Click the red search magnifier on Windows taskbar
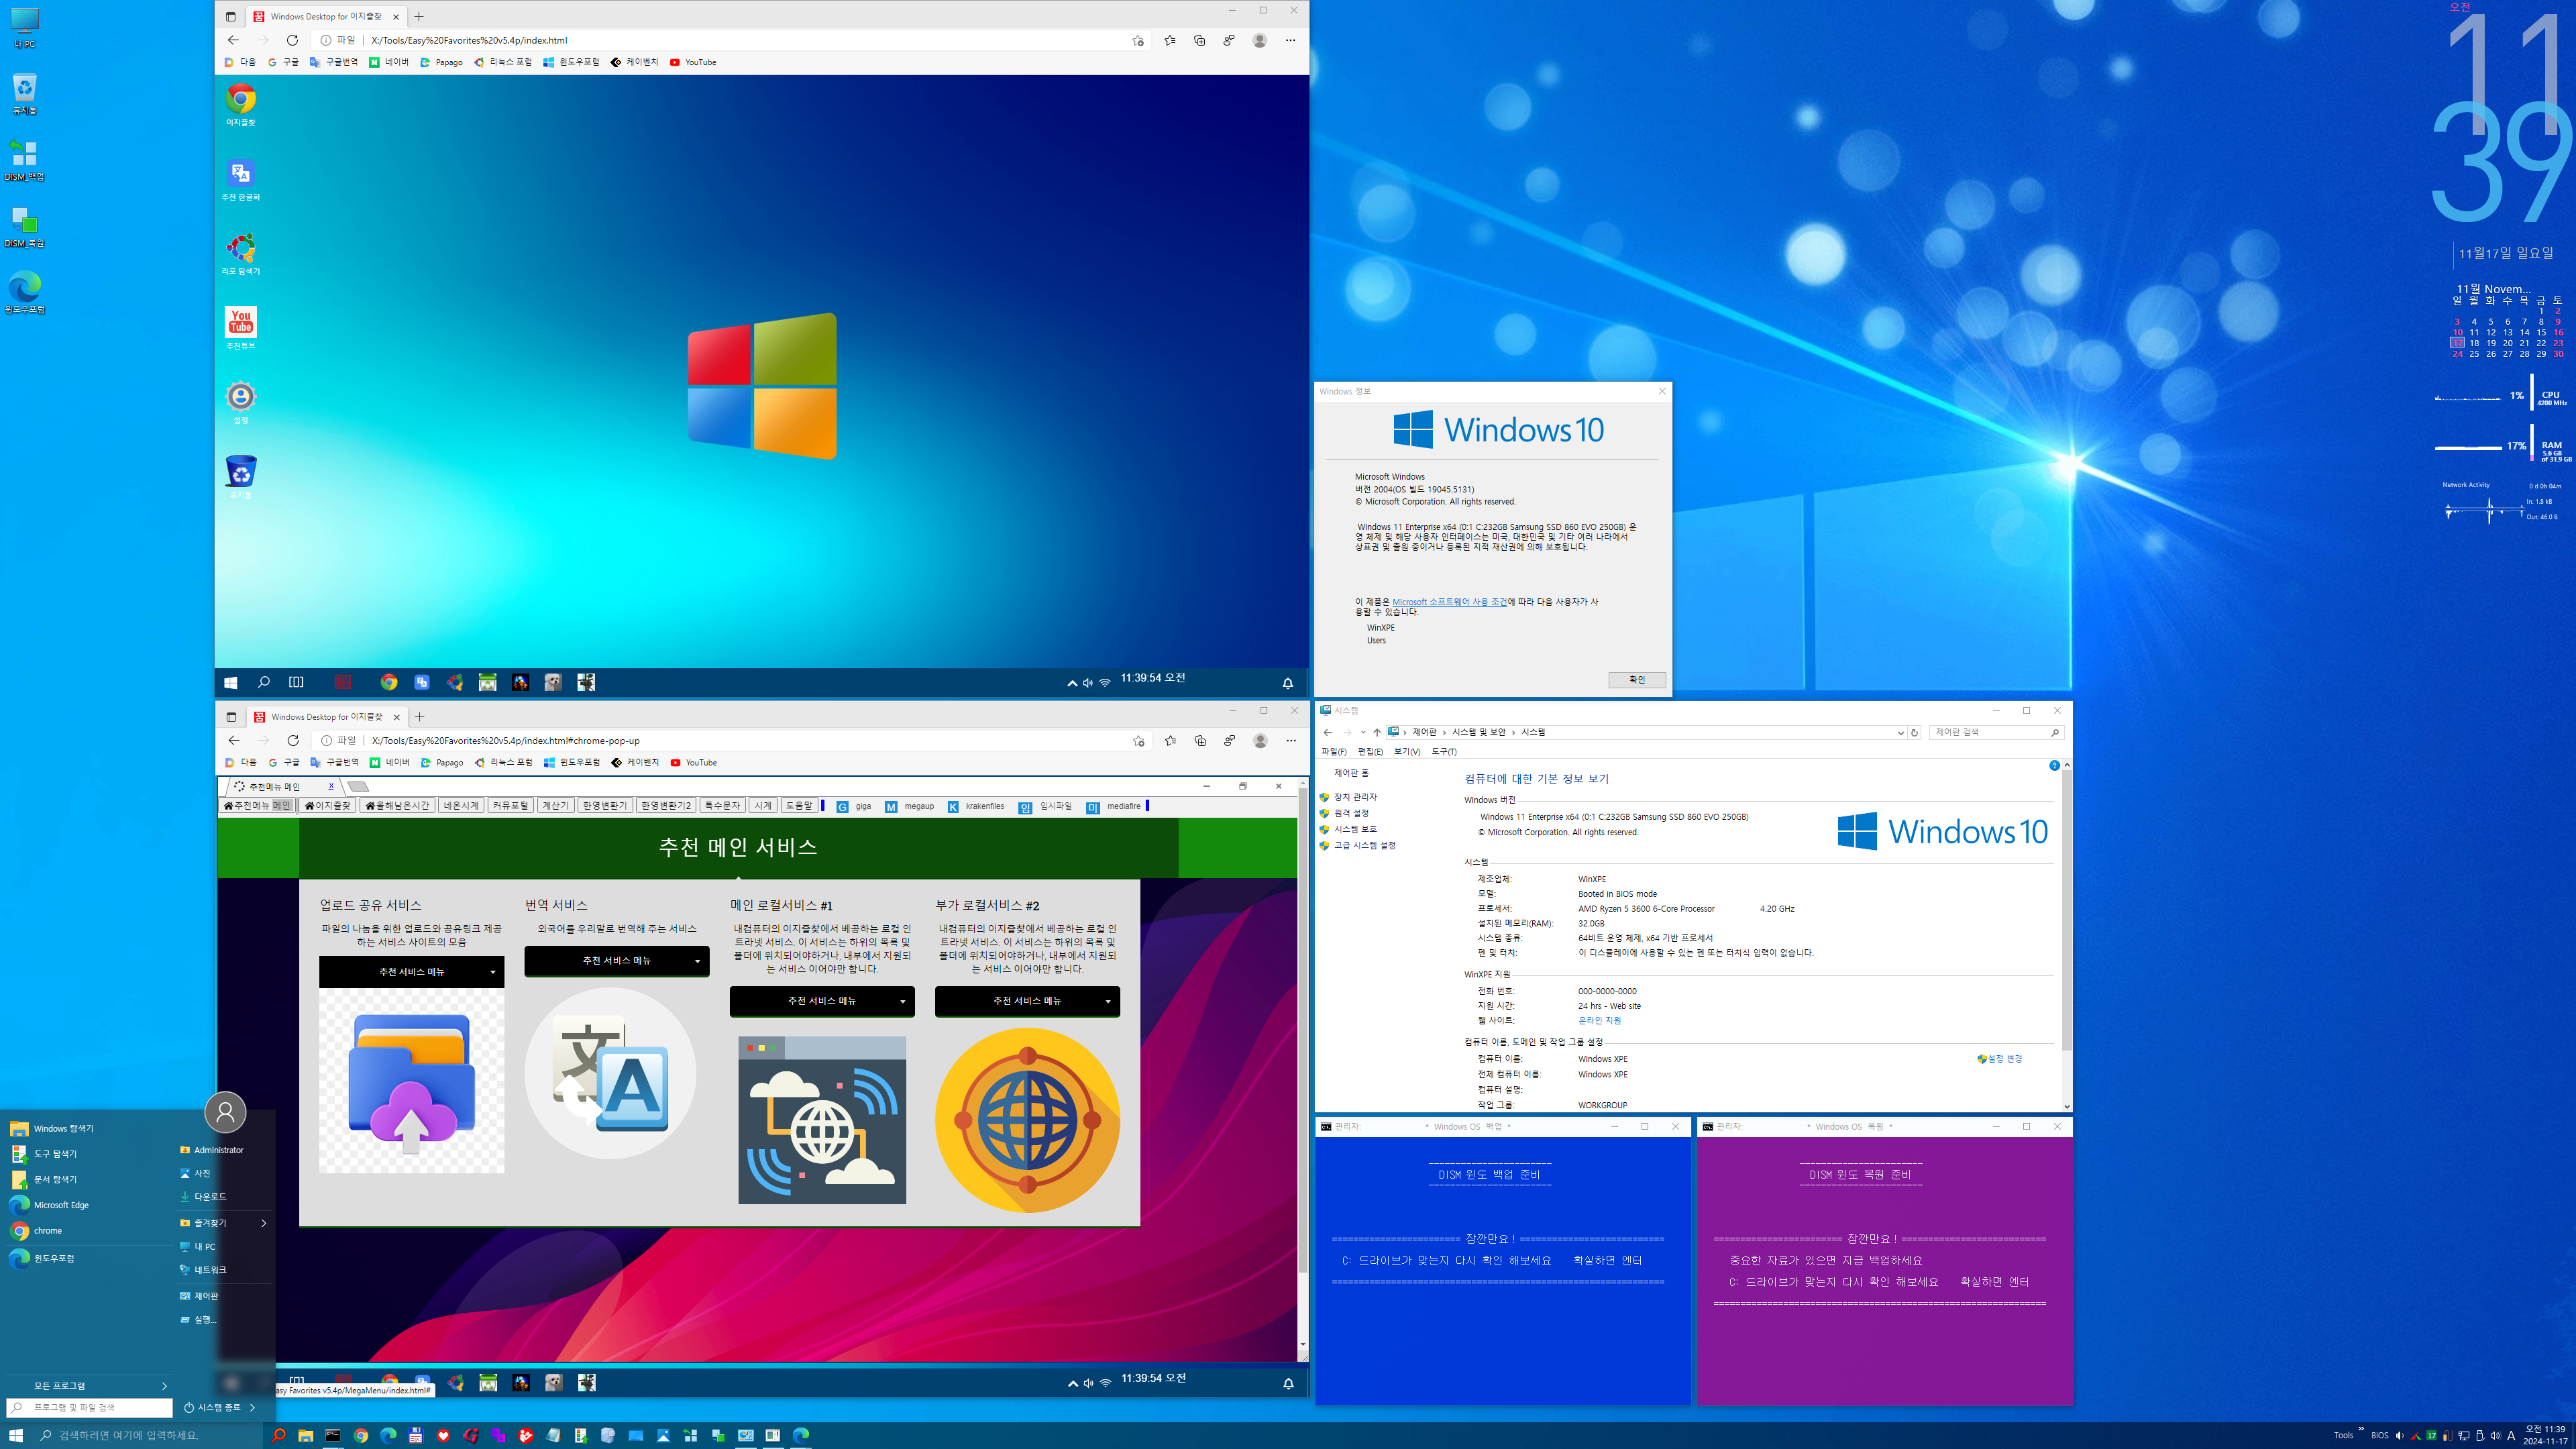The width and height of the screenshot is (2576, 1449). click(279, 1435)
